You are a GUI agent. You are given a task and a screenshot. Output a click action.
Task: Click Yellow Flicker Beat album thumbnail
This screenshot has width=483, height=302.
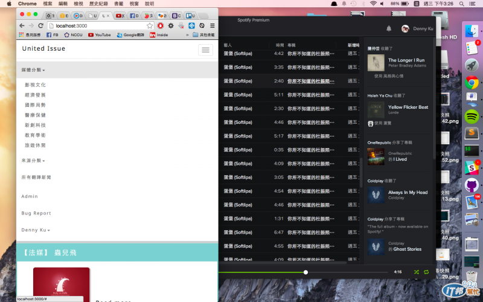point(376,110)
